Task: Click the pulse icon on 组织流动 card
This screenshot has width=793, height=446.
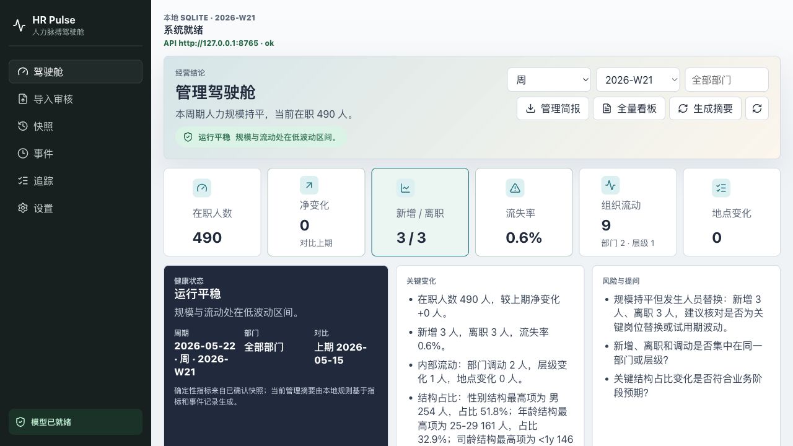Action: 610,185
